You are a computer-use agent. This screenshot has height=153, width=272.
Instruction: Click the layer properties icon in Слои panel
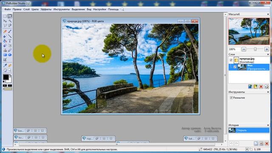coord(266,87)
